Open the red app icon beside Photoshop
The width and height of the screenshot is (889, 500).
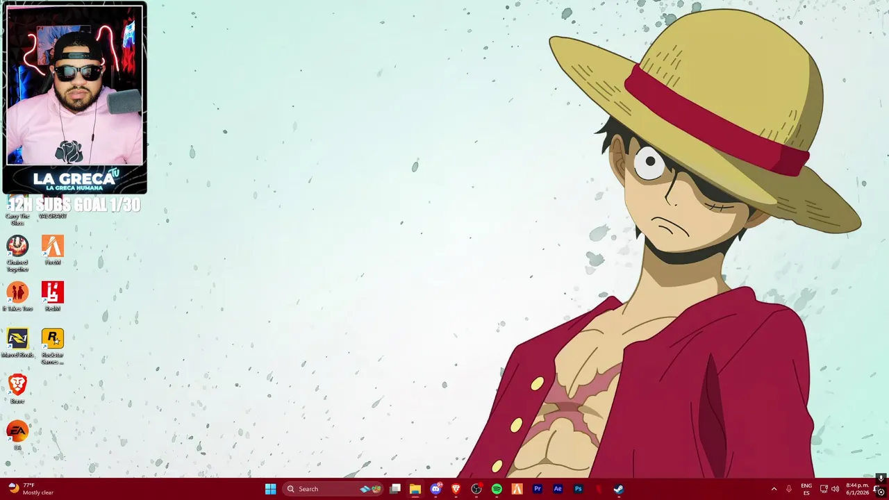599,489
